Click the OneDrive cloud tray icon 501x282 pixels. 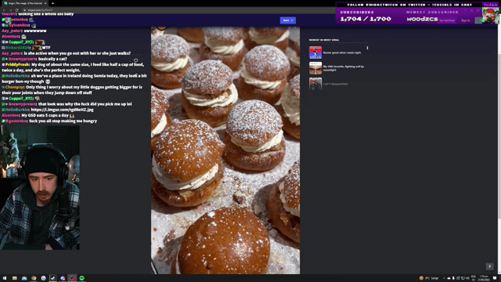449,278
